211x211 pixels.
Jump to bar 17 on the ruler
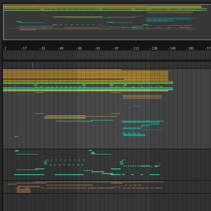click(x=25, y=48)
